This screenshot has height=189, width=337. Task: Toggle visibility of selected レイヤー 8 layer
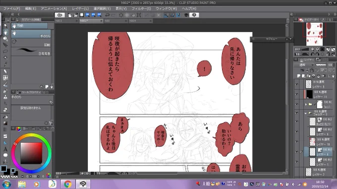click(297, 152)
